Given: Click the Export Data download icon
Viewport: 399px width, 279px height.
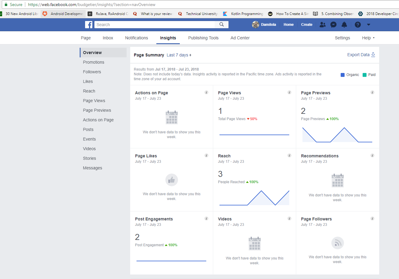Looking at the screenshot, I should [x=373, y=55].
